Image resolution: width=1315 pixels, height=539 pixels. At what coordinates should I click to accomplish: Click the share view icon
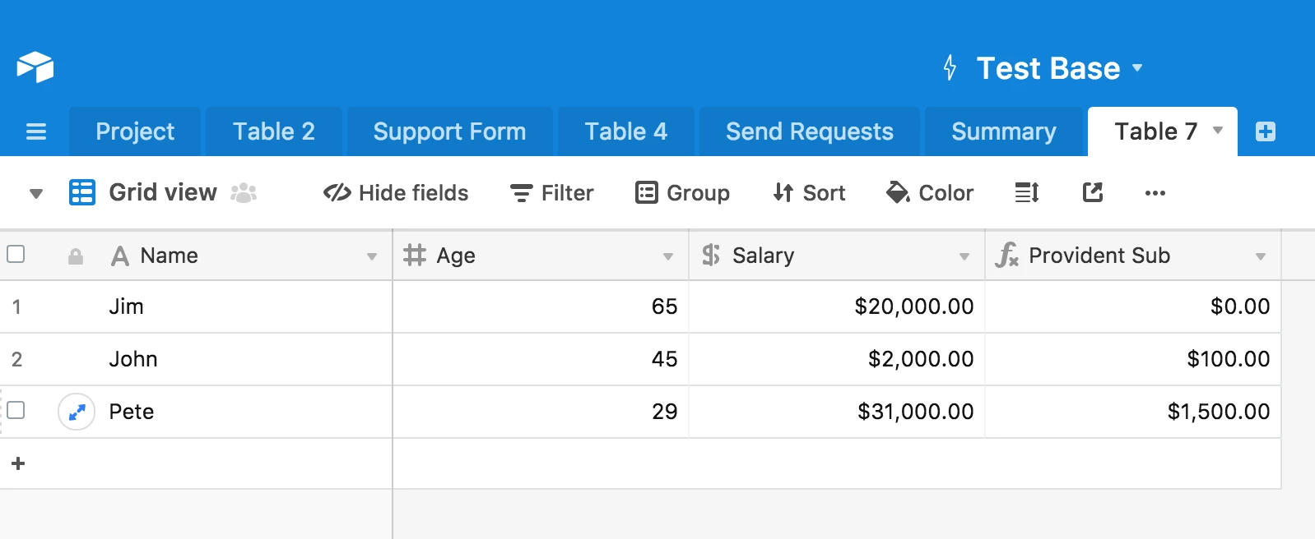pyautogui.click(x=1092, y=193)
